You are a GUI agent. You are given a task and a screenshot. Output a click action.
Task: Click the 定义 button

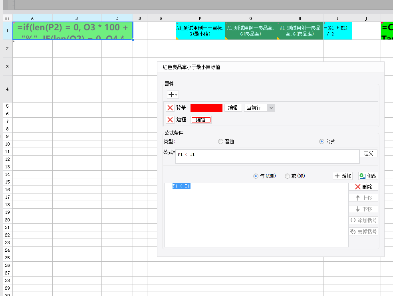(368, 153)
